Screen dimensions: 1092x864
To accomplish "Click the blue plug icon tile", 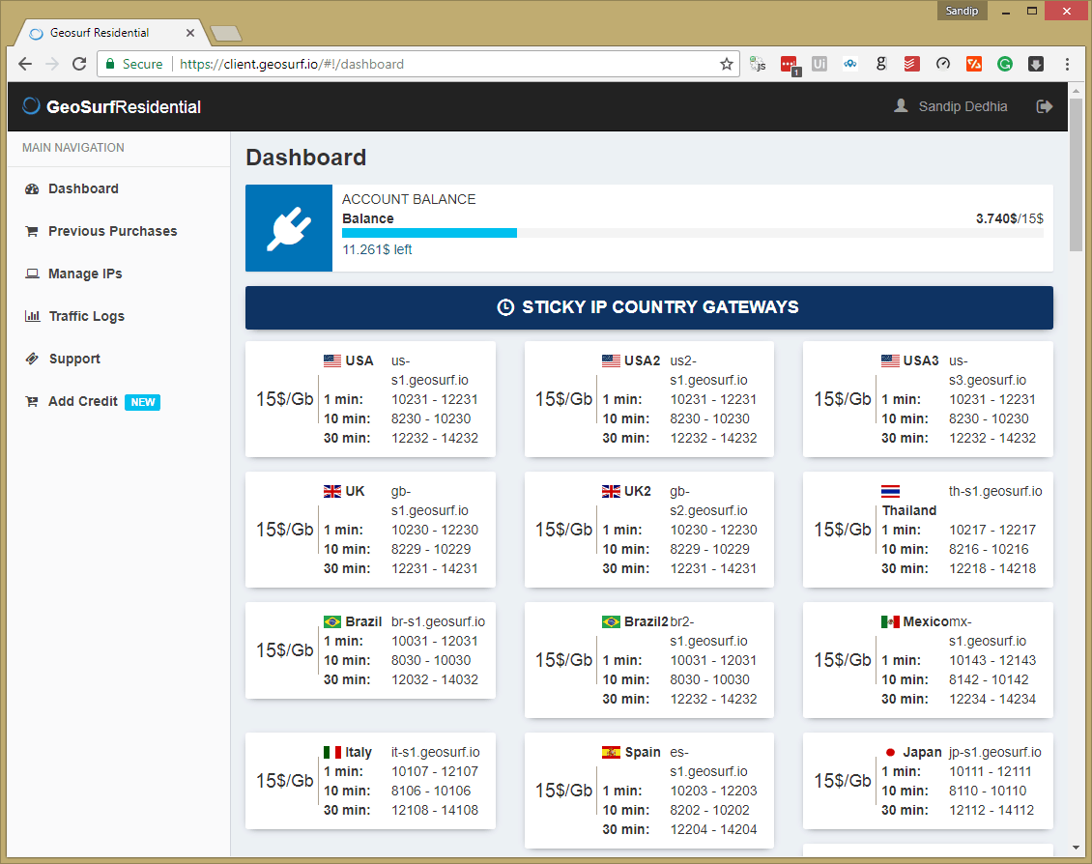I will (x=289, y=228).
